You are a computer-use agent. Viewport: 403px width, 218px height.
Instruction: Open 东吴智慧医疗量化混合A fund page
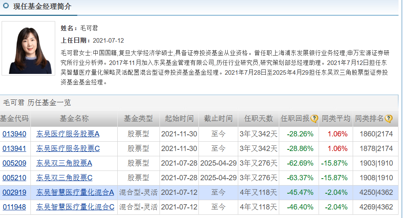click(x=75, y=192)
